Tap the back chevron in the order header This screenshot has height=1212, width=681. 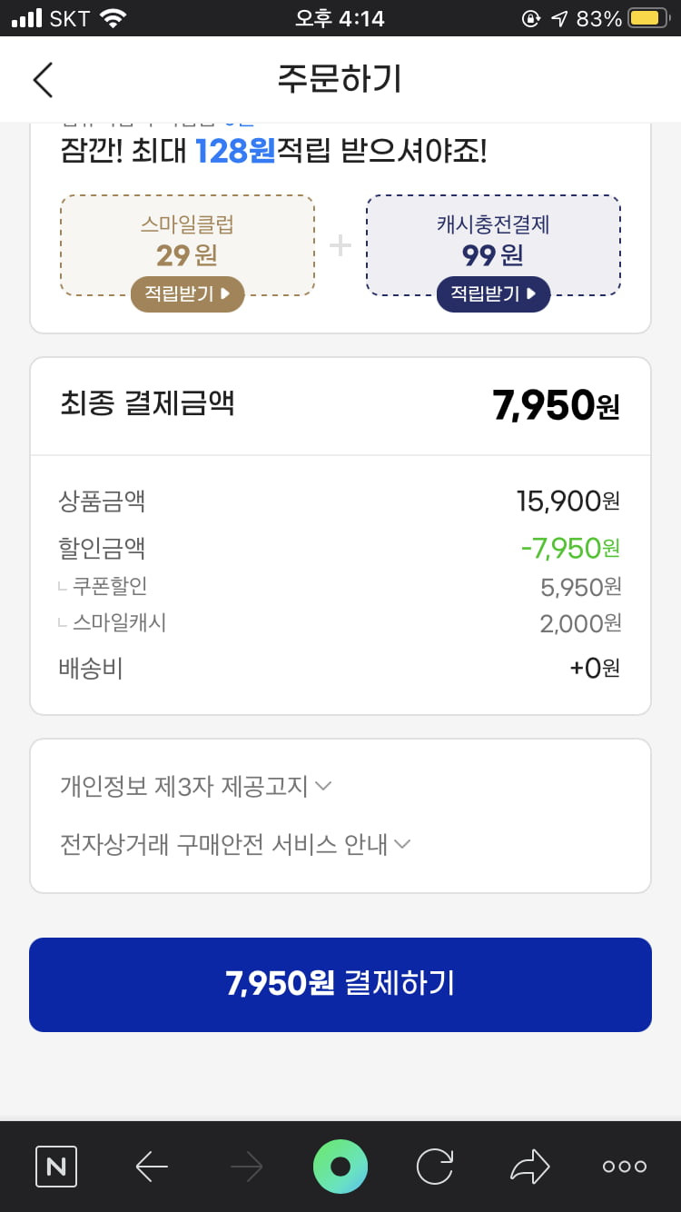pos(43,80)
